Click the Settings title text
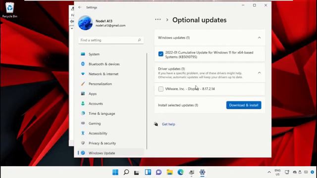Image resolution: width=317 pixels, height=178 pixels. 92,7
